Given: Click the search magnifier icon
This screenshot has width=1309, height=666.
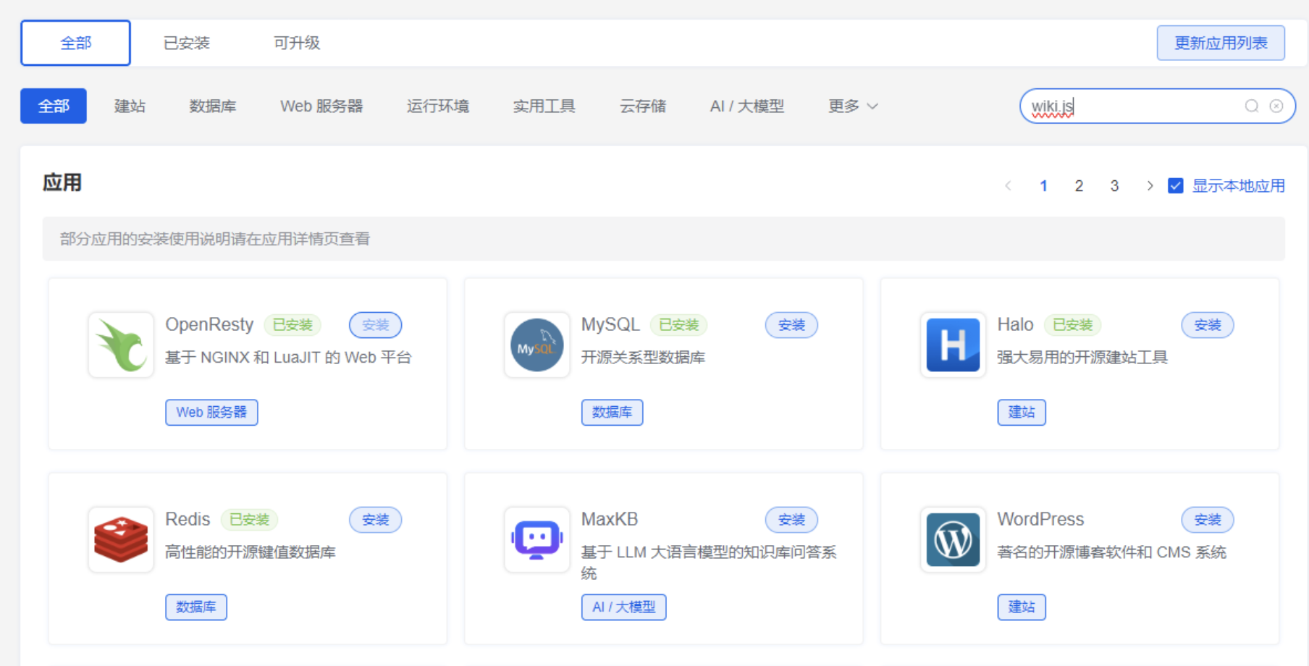Looking at the screenshot, I should [1251, 106].
